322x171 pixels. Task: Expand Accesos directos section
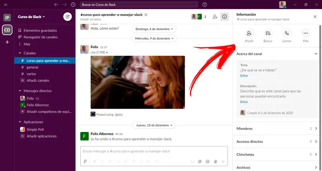[276, 142]
